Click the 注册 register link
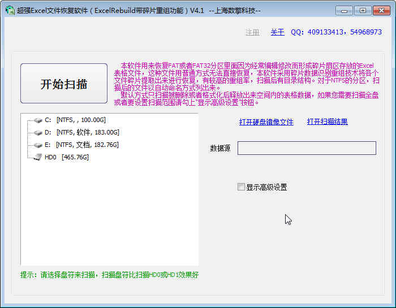Screen dimensions: 396x308 (x=252, y=32)
